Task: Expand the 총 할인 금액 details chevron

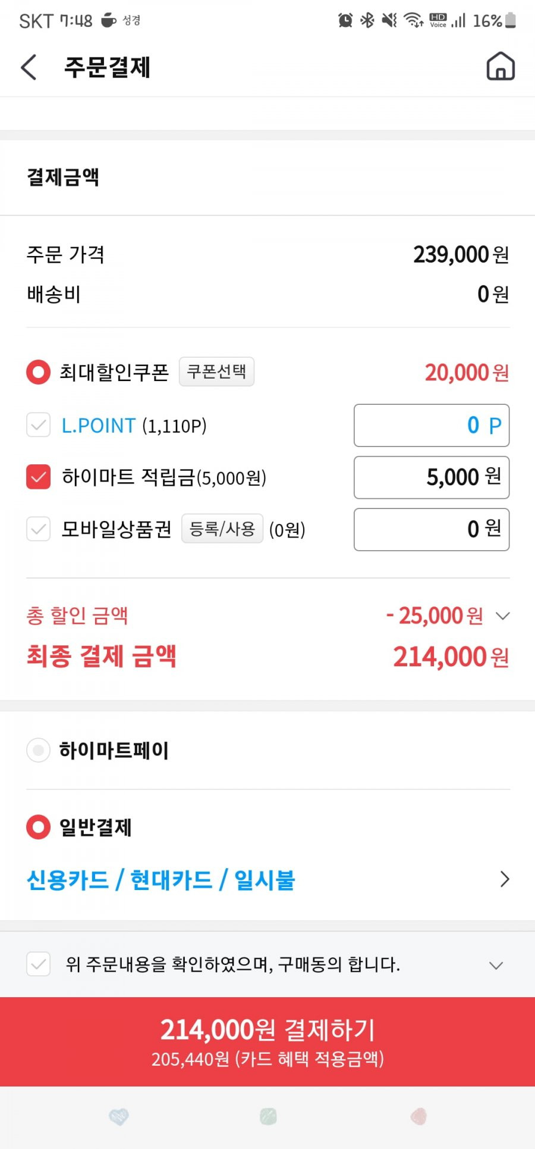Action: tap(503, 616)
